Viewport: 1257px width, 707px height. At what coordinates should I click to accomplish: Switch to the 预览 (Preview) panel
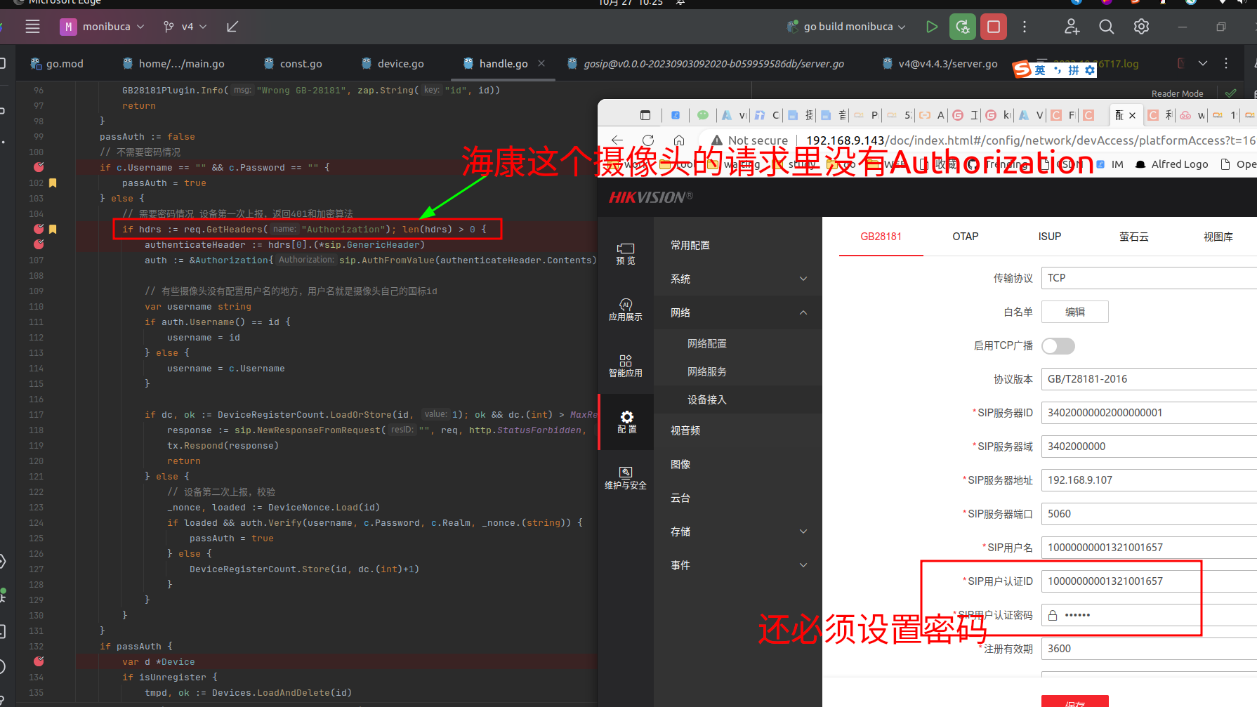pyautogui.click(x=625, y=253)
